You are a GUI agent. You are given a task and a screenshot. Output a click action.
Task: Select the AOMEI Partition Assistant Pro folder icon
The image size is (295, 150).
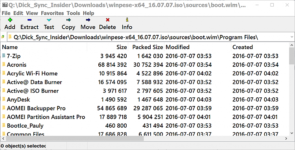pos(4,117)
